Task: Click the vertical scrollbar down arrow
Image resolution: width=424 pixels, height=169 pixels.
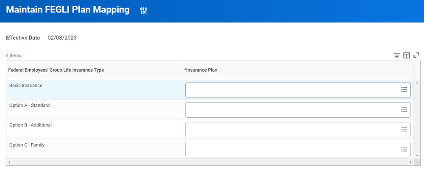Action: tap(417, 155)
